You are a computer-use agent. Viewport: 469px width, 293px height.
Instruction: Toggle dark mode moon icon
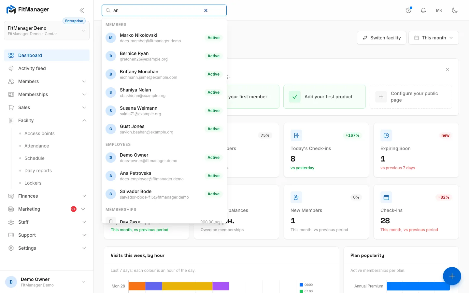pyautogui.click(x=455, y=10)
